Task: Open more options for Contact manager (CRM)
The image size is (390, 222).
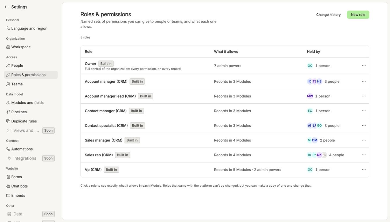Action: click(364, 111)
